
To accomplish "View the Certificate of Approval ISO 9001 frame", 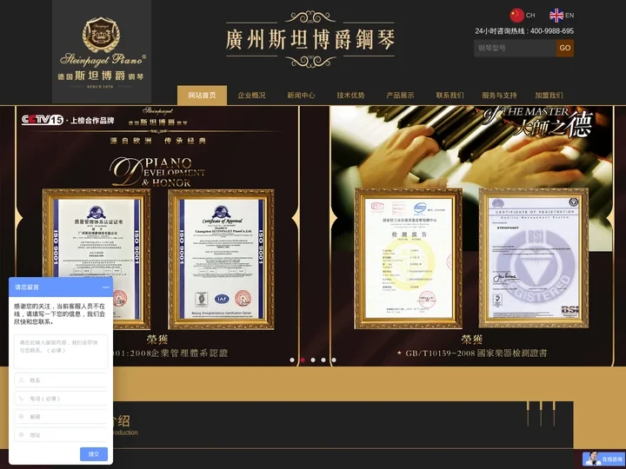I will pos(222,259).
